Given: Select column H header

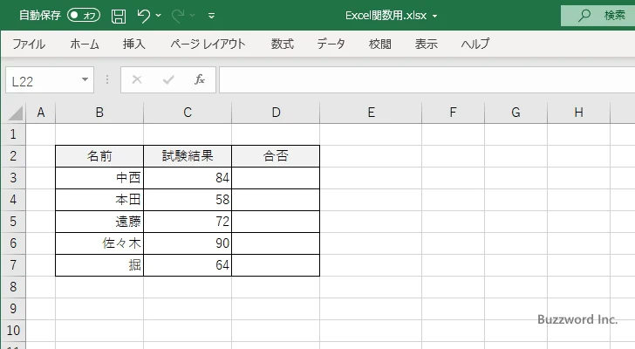Looking at the screenshot, I should pos(578,113).
